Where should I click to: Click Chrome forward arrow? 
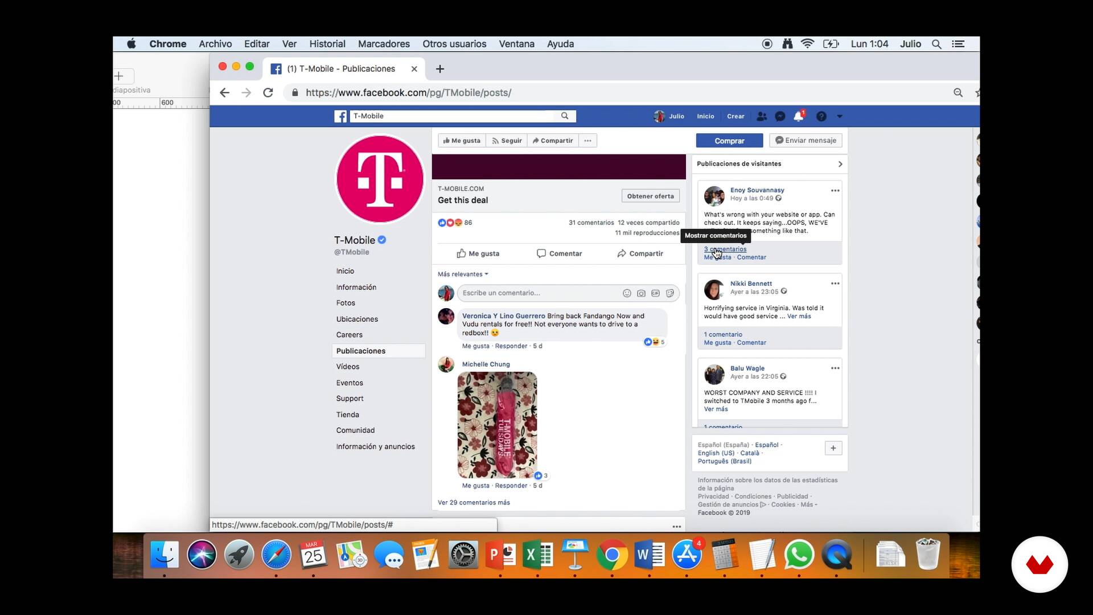[246, 93]
